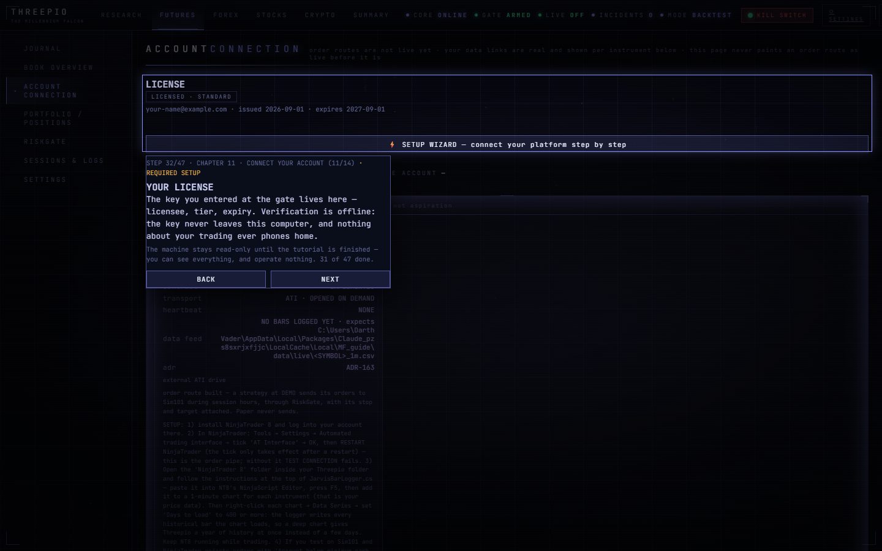Click the GATE ARMED status indicator
The height and width of the screenshot is (551, 882).
[x=503, y=15]
